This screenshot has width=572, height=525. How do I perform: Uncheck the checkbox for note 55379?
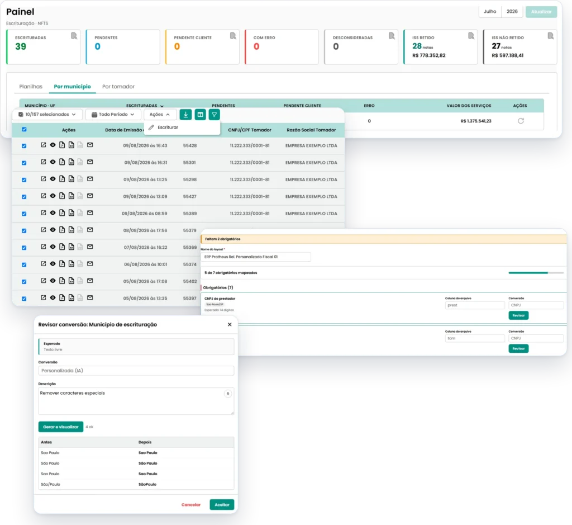click(x=24, y=231)
